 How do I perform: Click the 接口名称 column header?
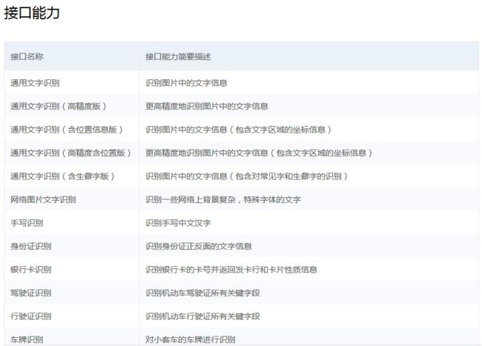[27, 56]
